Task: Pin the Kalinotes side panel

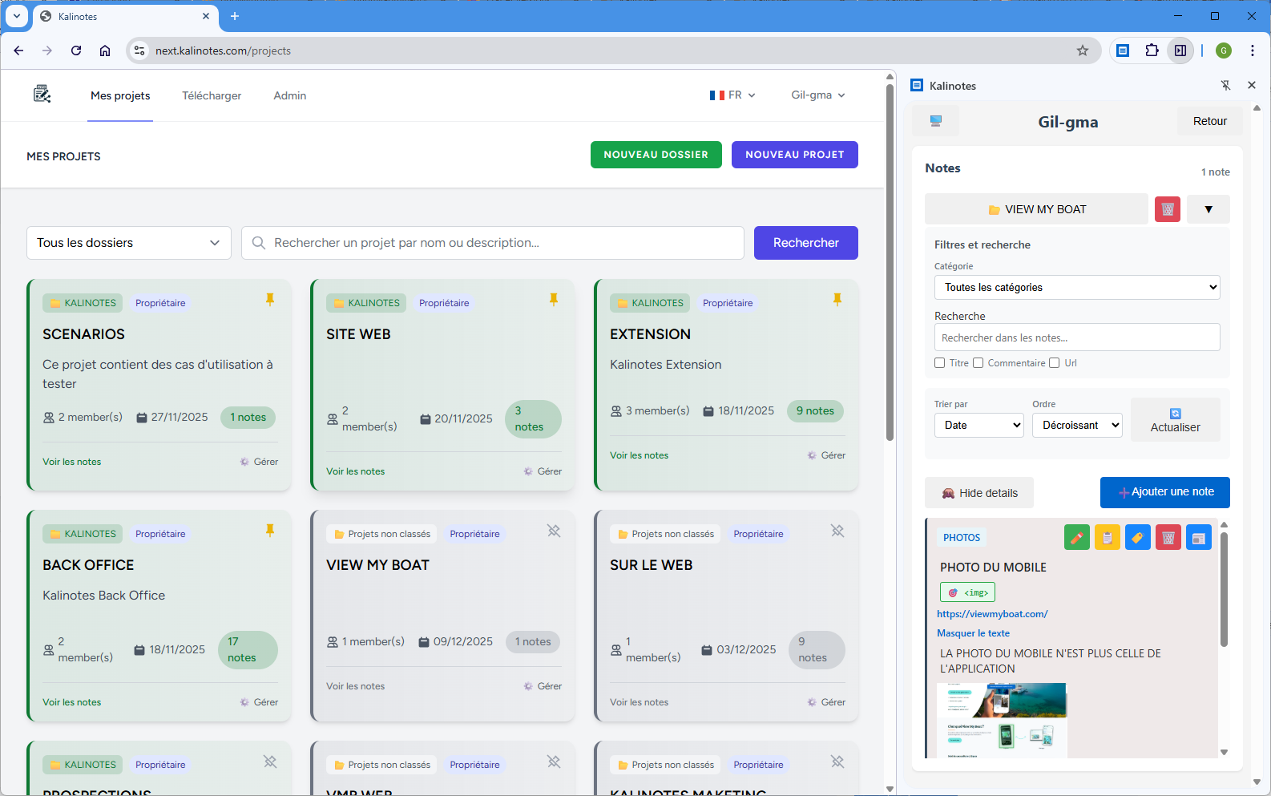Action: click(x=1225, y=85)
